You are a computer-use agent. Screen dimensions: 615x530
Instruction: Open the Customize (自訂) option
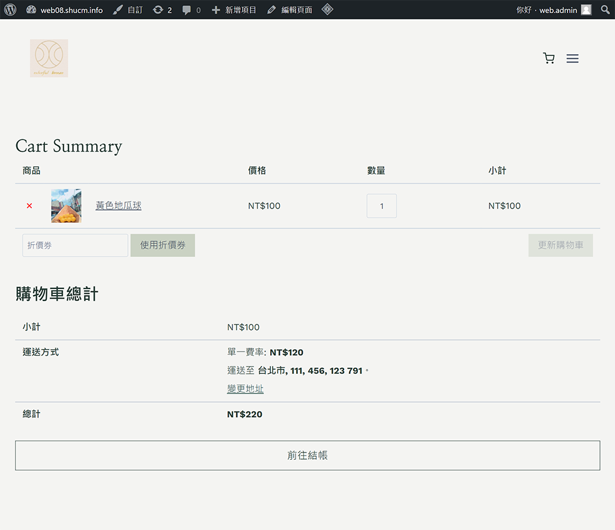pos(129,10)
